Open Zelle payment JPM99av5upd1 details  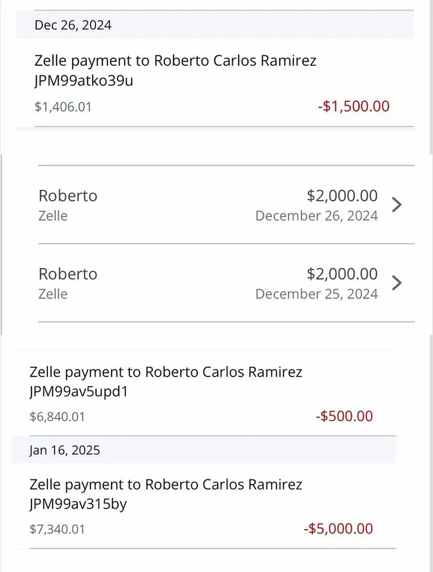pyautogui.click(x=166, y=382)
